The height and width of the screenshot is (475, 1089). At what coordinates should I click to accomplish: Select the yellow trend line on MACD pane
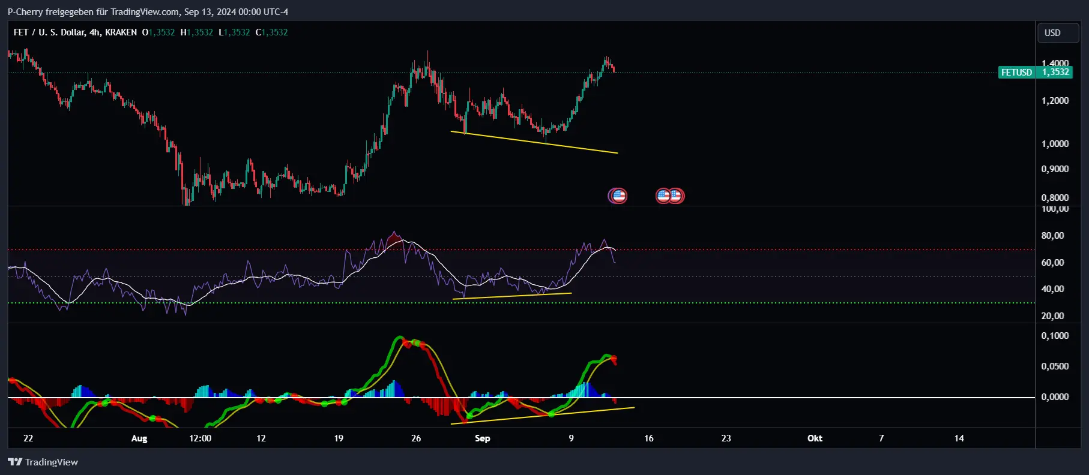click(x=542, y=416)
